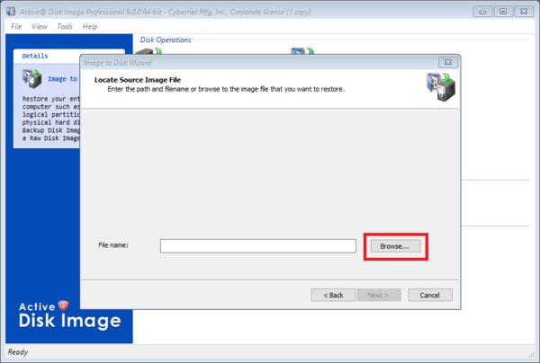Image resolution: width=540 pixels, height=363 pixels.
Task: Open the Tools menu
Action: pyautogui.click(x=65, y=26)
